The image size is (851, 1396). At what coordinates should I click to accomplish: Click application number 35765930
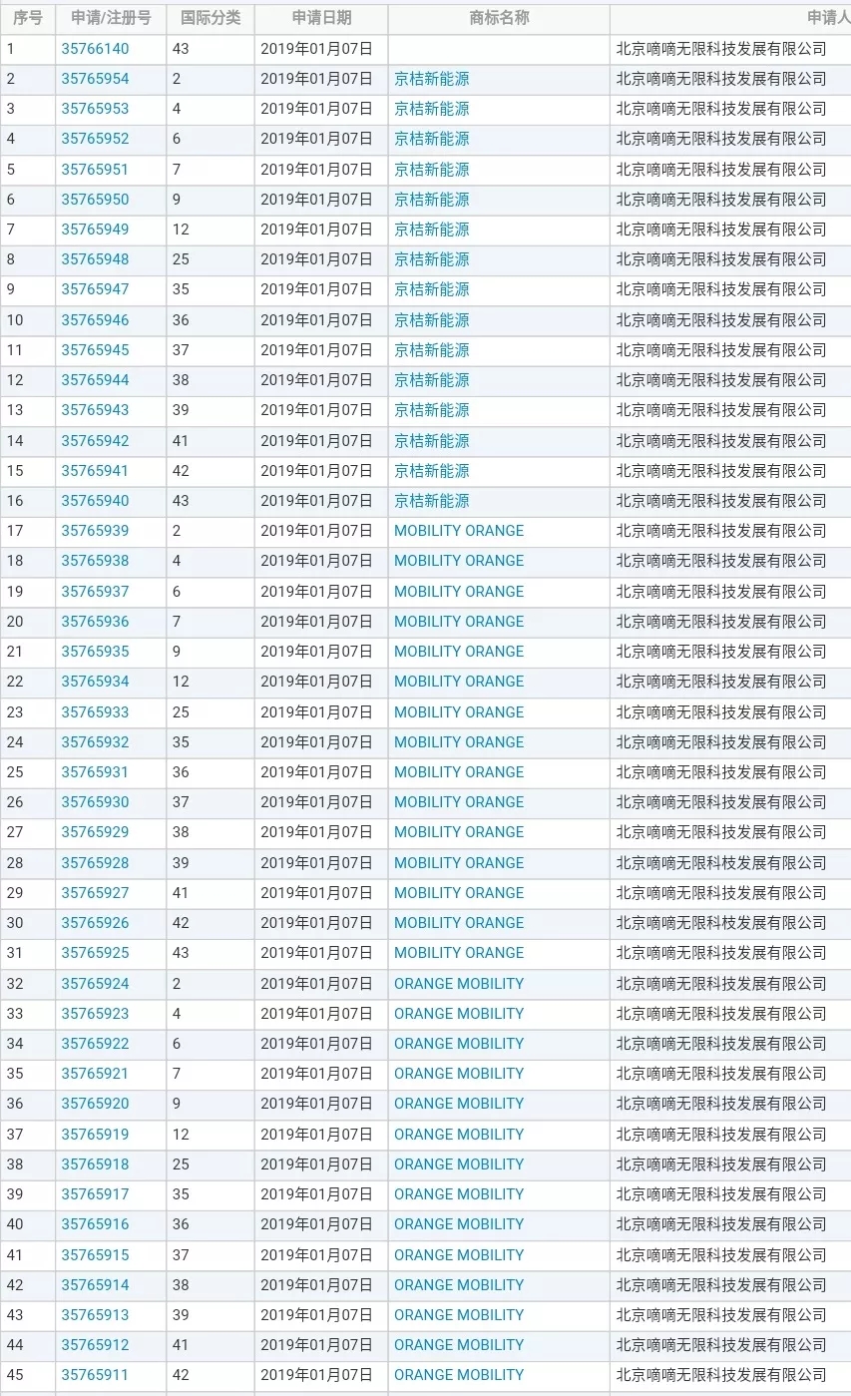tap(95, 802)
